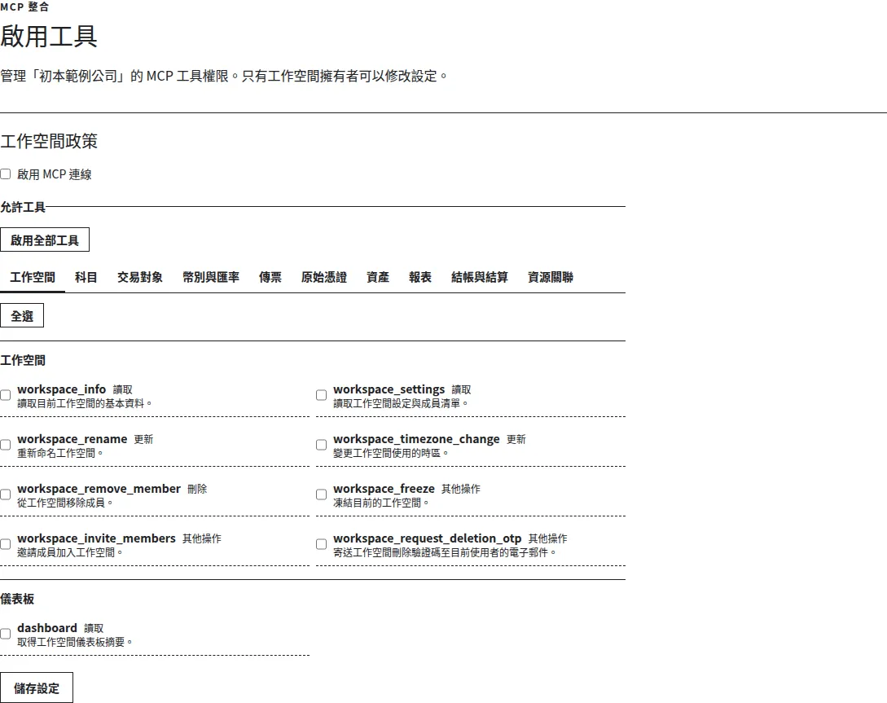This screenshot has height=703, width=887.
Task: Click the workspace_info tool name
Action: click(x=62, y=389)
